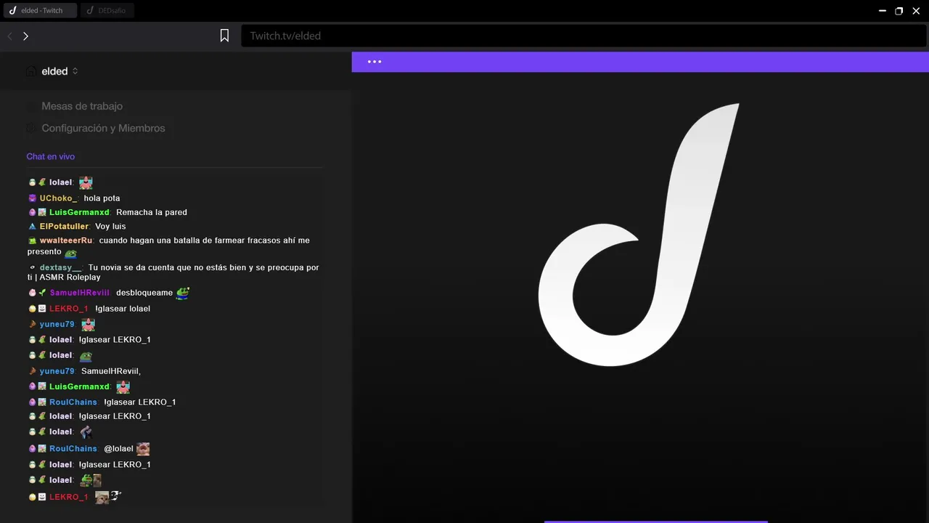Open the three-dot menu on the purple bar
The width and height of the screenshot is (929, 523).
[375, 62]
